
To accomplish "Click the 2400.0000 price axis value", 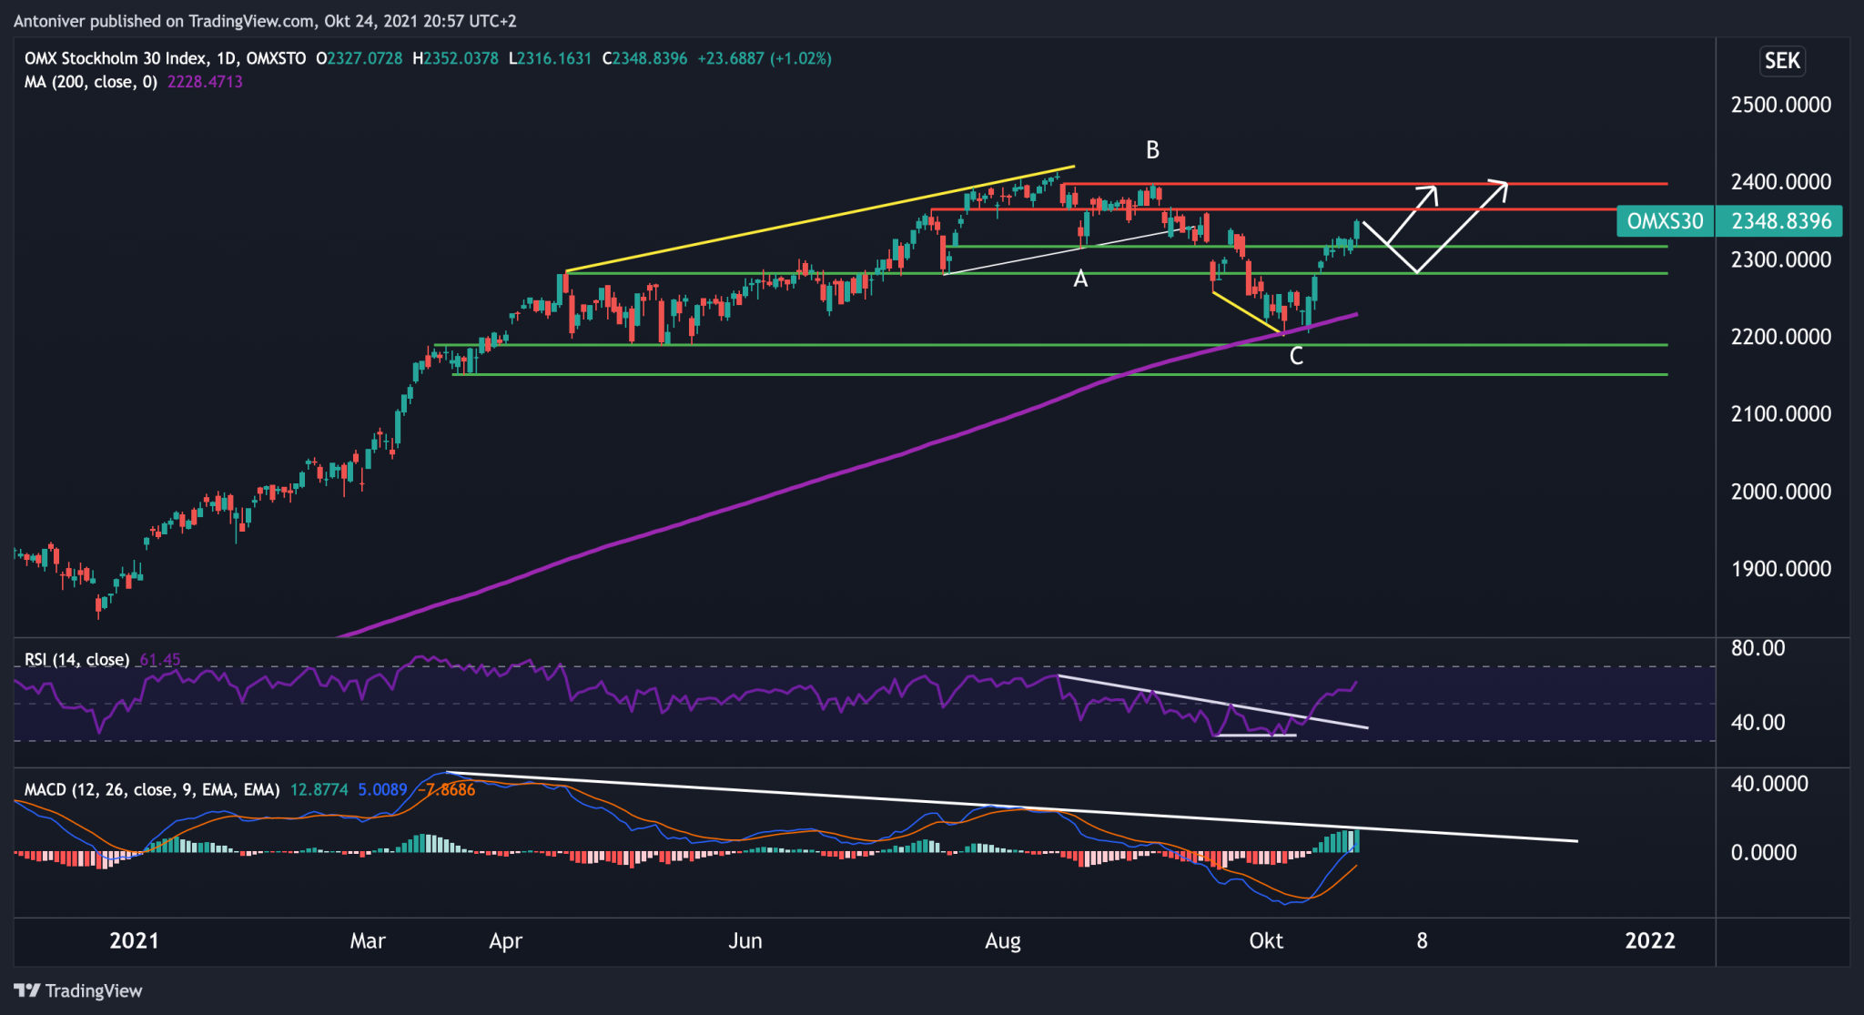I will click(x=1780, y=182).
